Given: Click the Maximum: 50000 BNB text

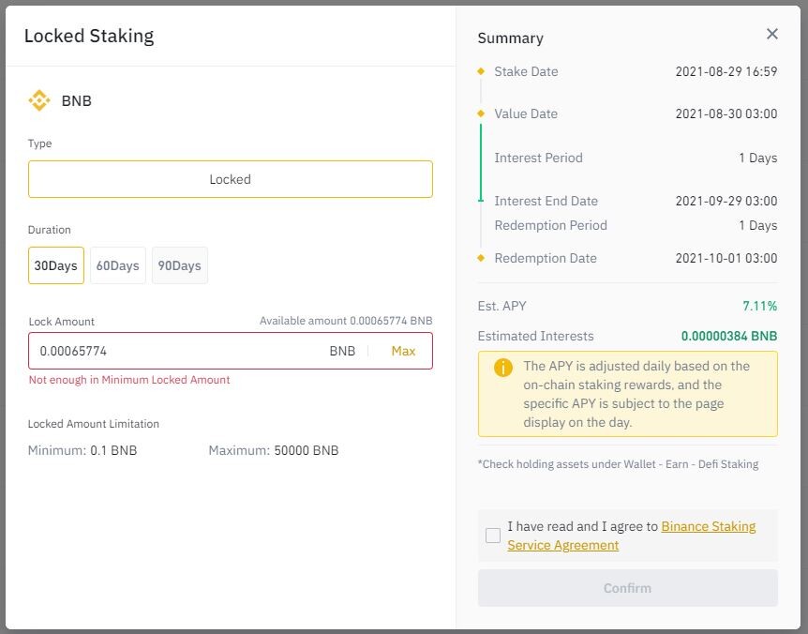Looking at the screenshot, I should (274, 450).
